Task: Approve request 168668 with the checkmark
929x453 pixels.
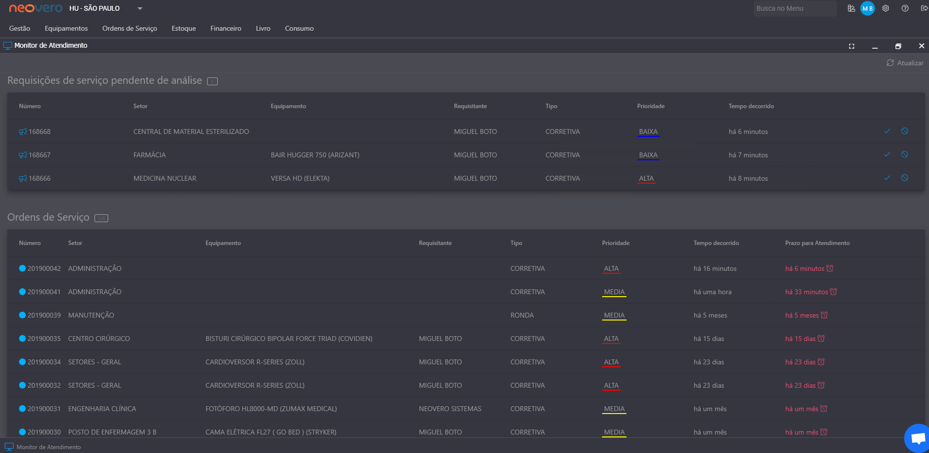Action: coord(887,132)
